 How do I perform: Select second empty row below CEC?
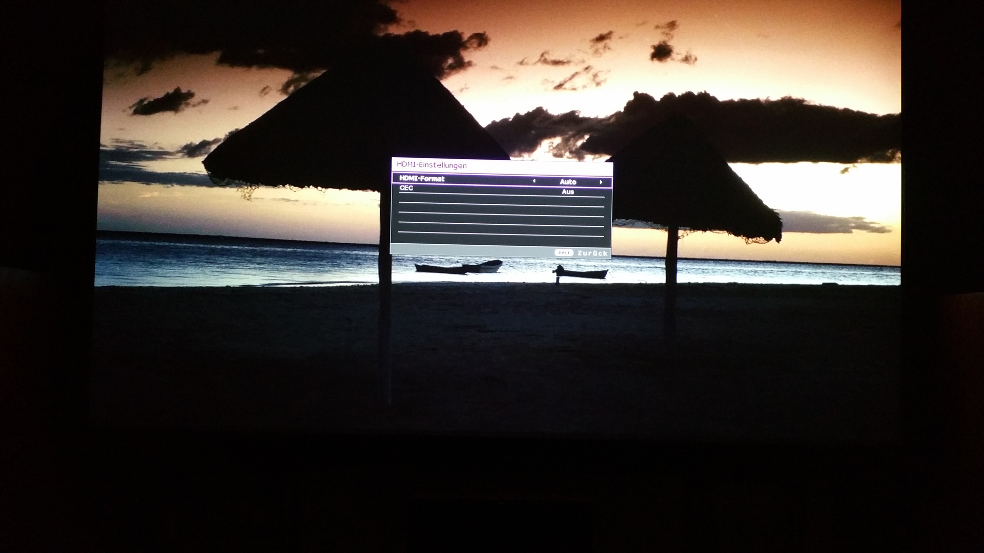pos(501,210)
